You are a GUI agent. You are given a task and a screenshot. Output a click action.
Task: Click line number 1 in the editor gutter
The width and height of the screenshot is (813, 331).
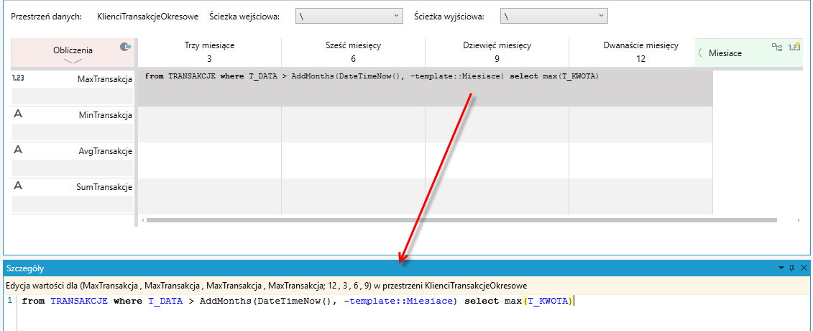(x=10, y=301)
